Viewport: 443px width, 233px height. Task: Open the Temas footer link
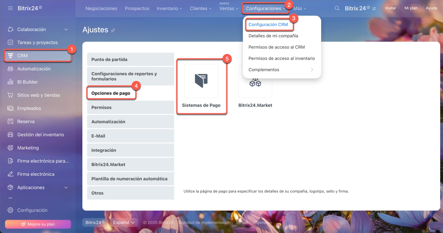pyautogui.click(x=242, y=223)
